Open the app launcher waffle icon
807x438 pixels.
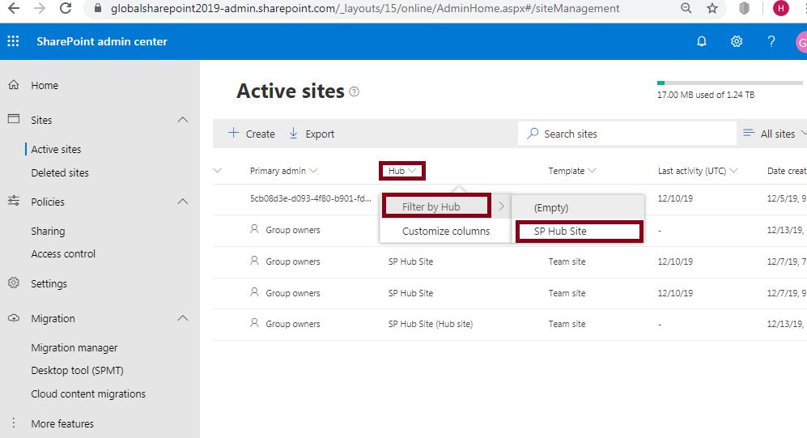tap(14, 41)
